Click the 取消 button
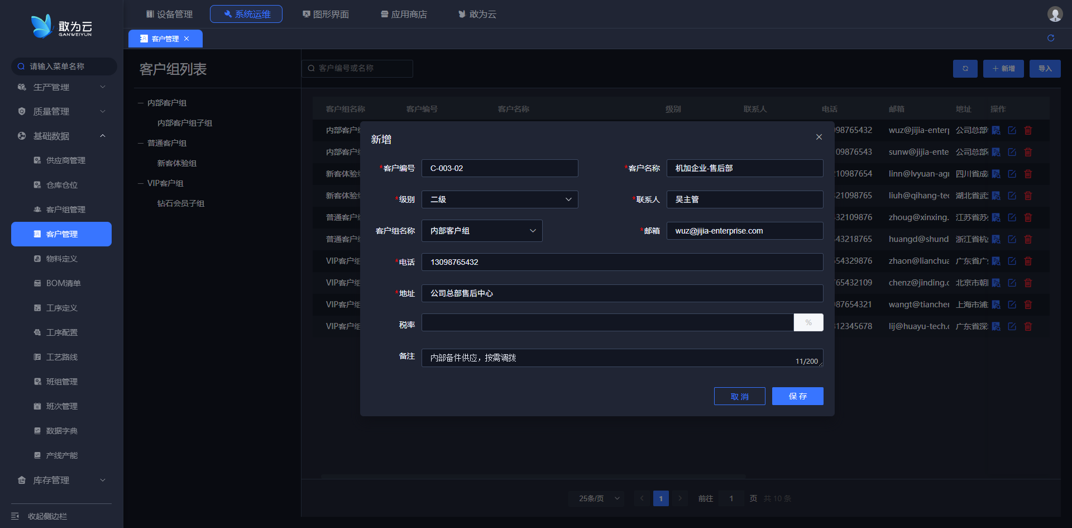 click(x=739, y=396)
